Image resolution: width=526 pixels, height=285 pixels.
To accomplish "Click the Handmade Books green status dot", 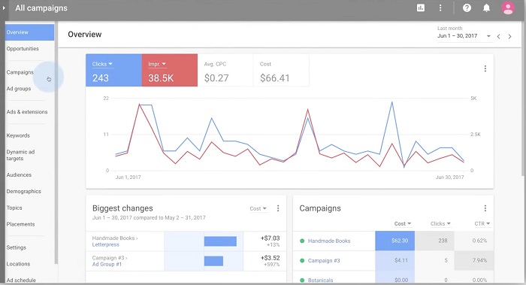I will [302, 241].
